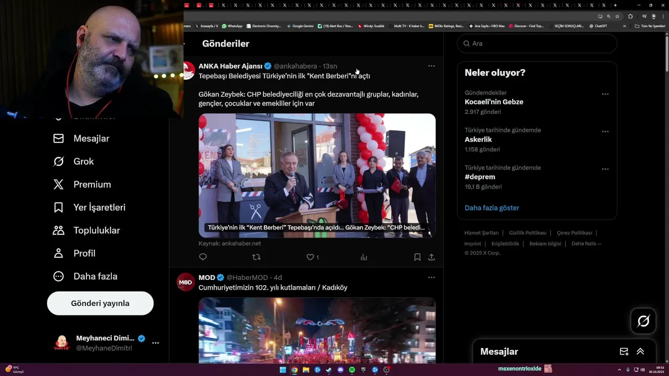Open ANKA Haber Ajansı profile avatar
The height and width of the screenshot is (376, 669).
coord(188,70)
